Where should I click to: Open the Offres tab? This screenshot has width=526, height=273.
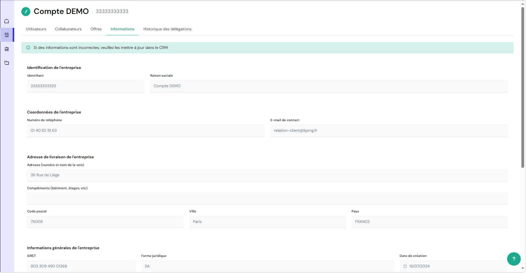pyautogui.click(x=96, y=29)
